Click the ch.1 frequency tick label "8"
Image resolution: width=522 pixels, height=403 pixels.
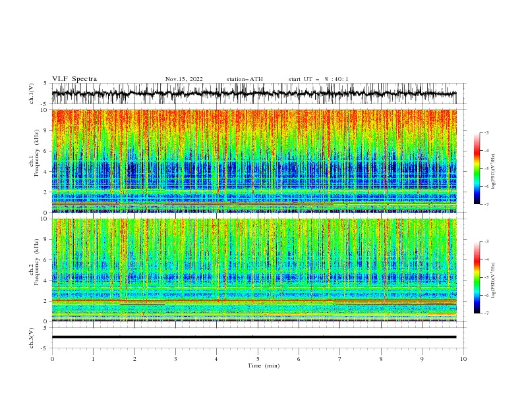click(x=46, y=130)
